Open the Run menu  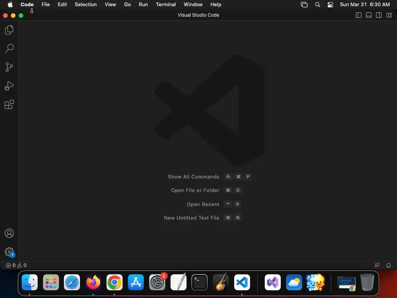tap(143, 5)
